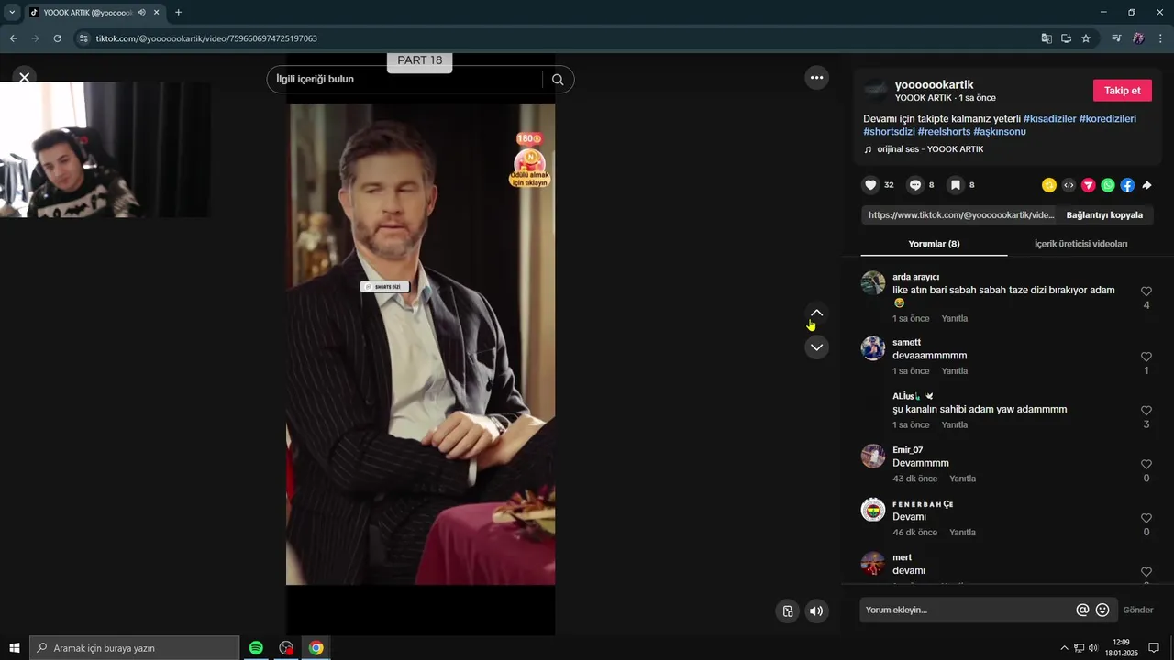1174x660 pixels.
Task: Translate this page icon
Action: click(x=1047, y=38)
